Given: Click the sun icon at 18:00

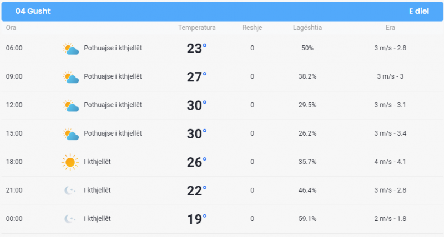Looking at the screenshot, I should (70, 162).
